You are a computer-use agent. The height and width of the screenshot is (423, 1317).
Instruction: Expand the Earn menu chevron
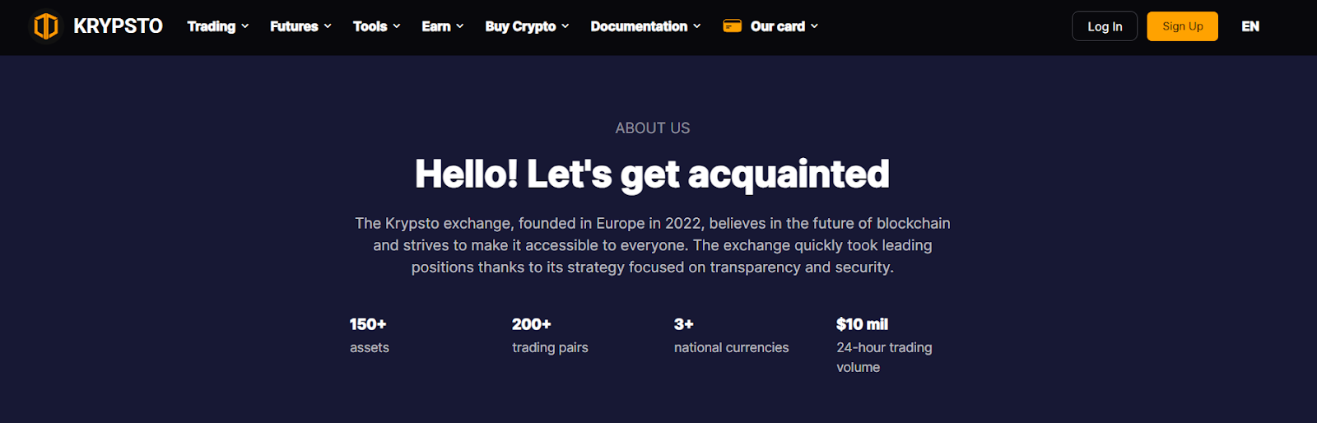[460, 26]
